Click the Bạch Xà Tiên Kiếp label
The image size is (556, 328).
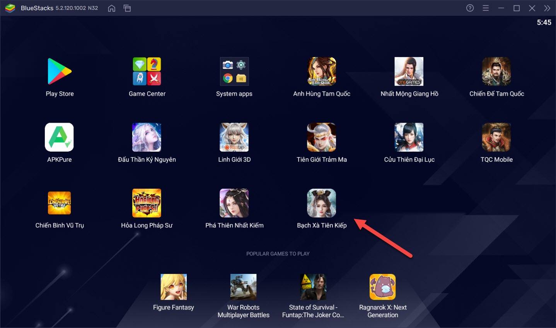[x=322, y=225]
